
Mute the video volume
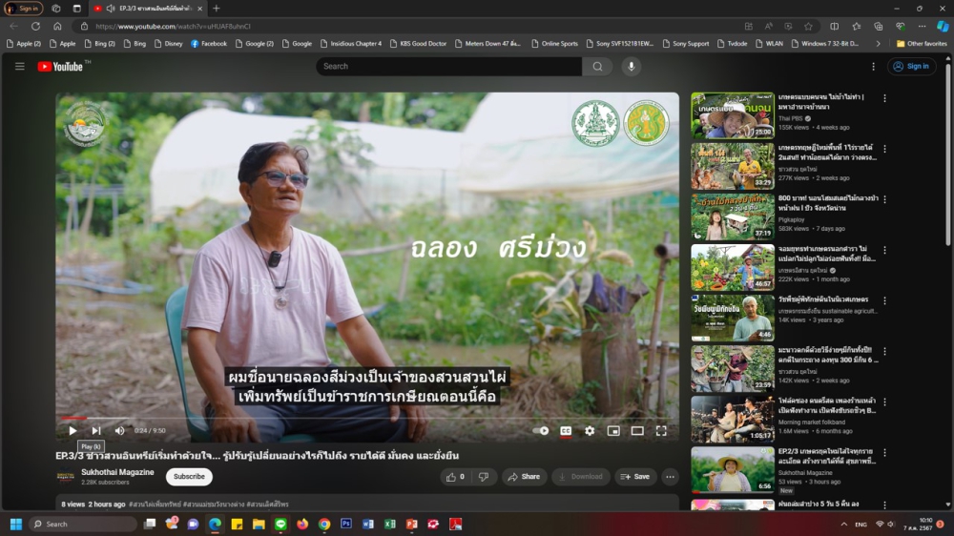pyautogui.click(x=118, y=431)
